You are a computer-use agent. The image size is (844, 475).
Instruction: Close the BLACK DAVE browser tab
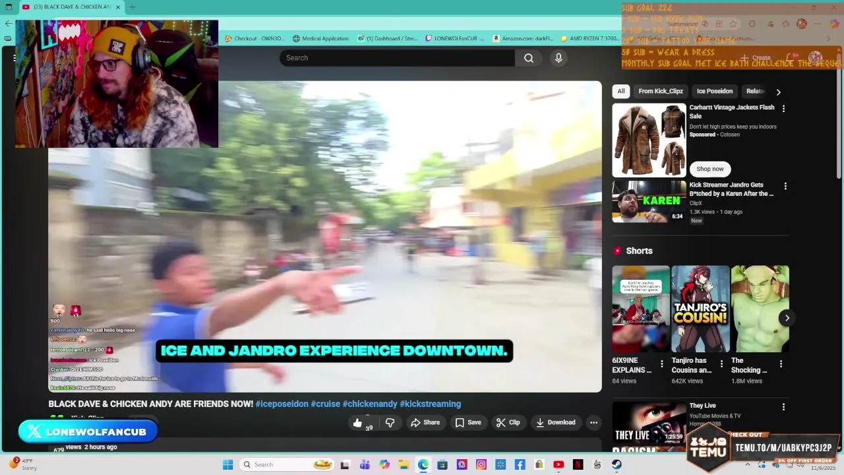pos(118,7)
